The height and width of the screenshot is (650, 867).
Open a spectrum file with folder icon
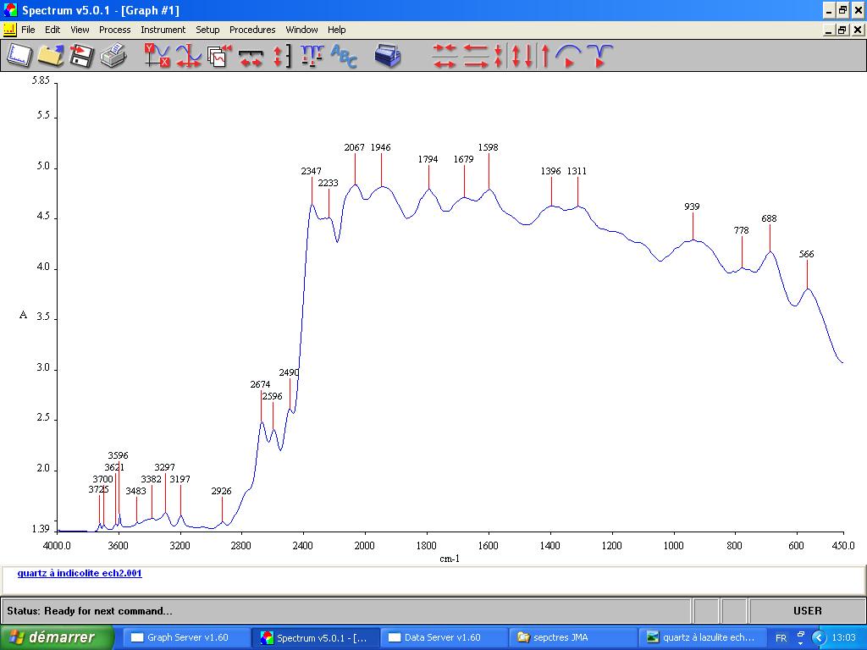click(51, 56)
